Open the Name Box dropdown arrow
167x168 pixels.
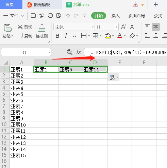49,52
